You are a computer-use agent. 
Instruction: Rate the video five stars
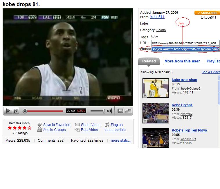tap(29, 128)
